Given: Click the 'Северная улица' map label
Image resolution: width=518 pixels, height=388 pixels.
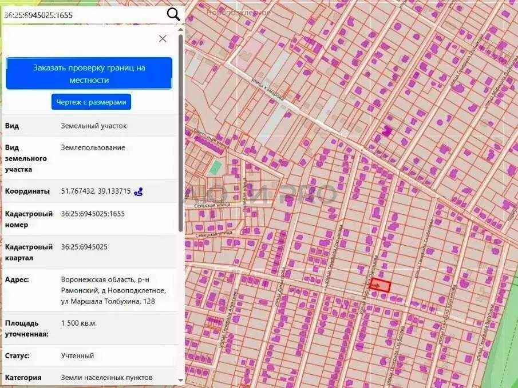Looking at the screenshot, I should (x=213, y=235).
